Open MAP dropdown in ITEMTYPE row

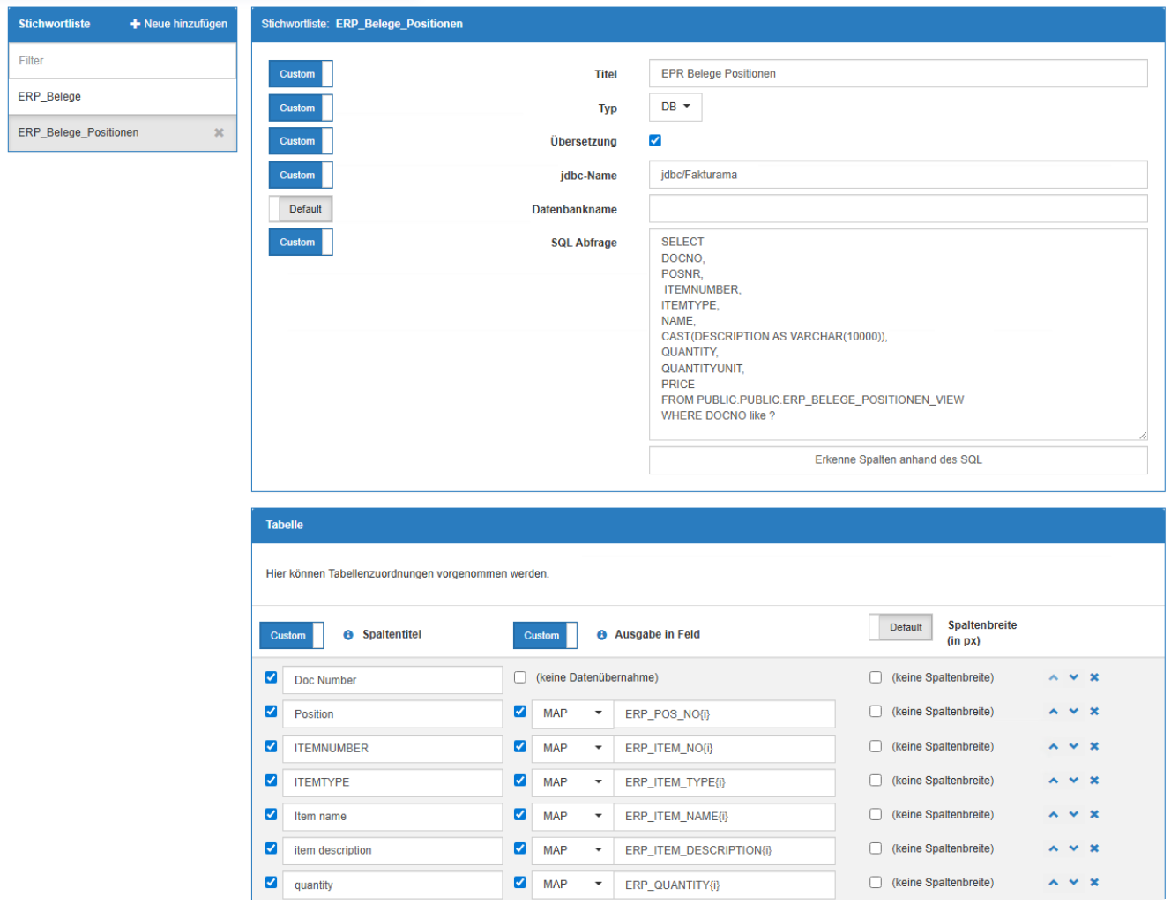pyautogui.click(x=572, y=782)
